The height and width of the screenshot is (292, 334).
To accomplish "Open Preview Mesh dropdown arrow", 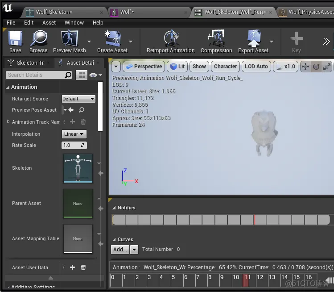I will coord(89,42).
